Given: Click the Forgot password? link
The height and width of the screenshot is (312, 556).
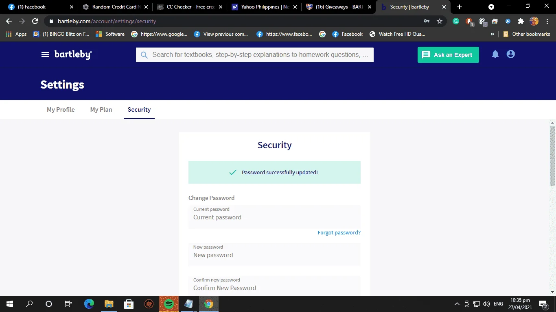Looking at the screenshot, I should point(339,233).
